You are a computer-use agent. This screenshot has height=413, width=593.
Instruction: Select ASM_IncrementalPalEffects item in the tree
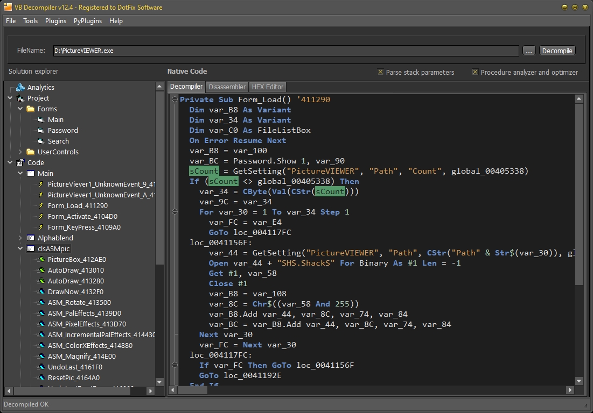tap(101, 335)
